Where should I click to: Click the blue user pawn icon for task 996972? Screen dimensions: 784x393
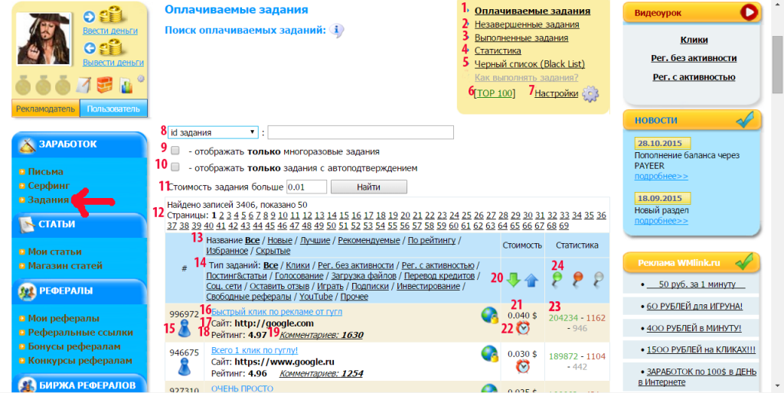[185, 329]
